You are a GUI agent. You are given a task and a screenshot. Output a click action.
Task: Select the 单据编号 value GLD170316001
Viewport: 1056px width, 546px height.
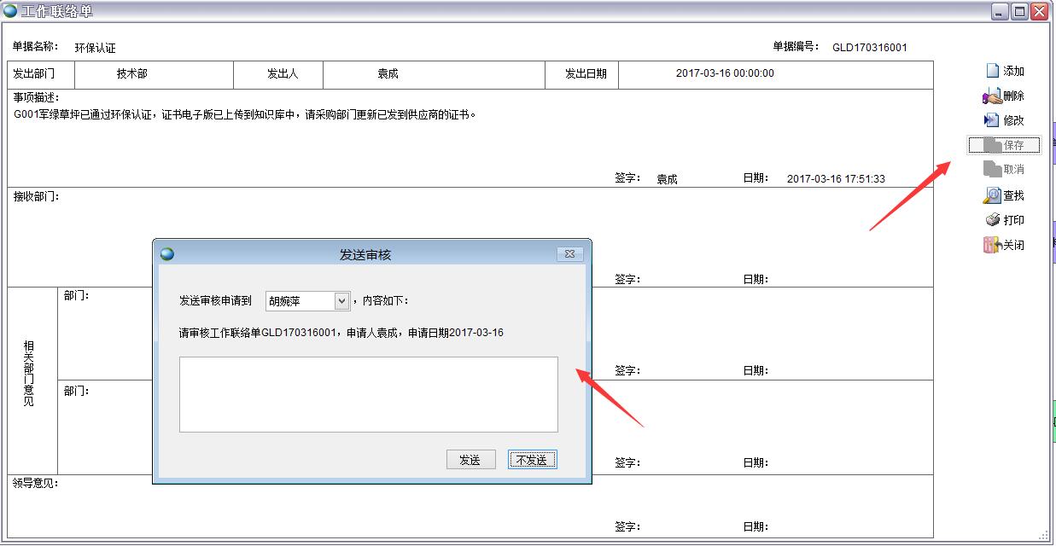[869, 48]
